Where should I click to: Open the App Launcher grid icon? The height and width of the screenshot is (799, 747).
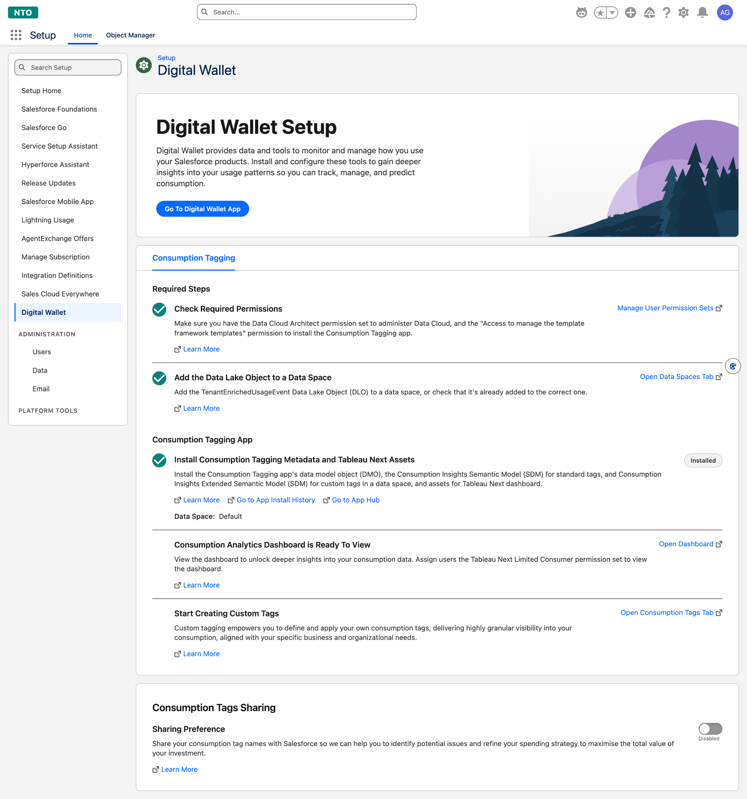(x=16, y=35)
